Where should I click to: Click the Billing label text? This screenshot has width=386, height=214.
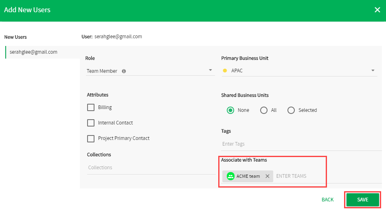(105, 107)
